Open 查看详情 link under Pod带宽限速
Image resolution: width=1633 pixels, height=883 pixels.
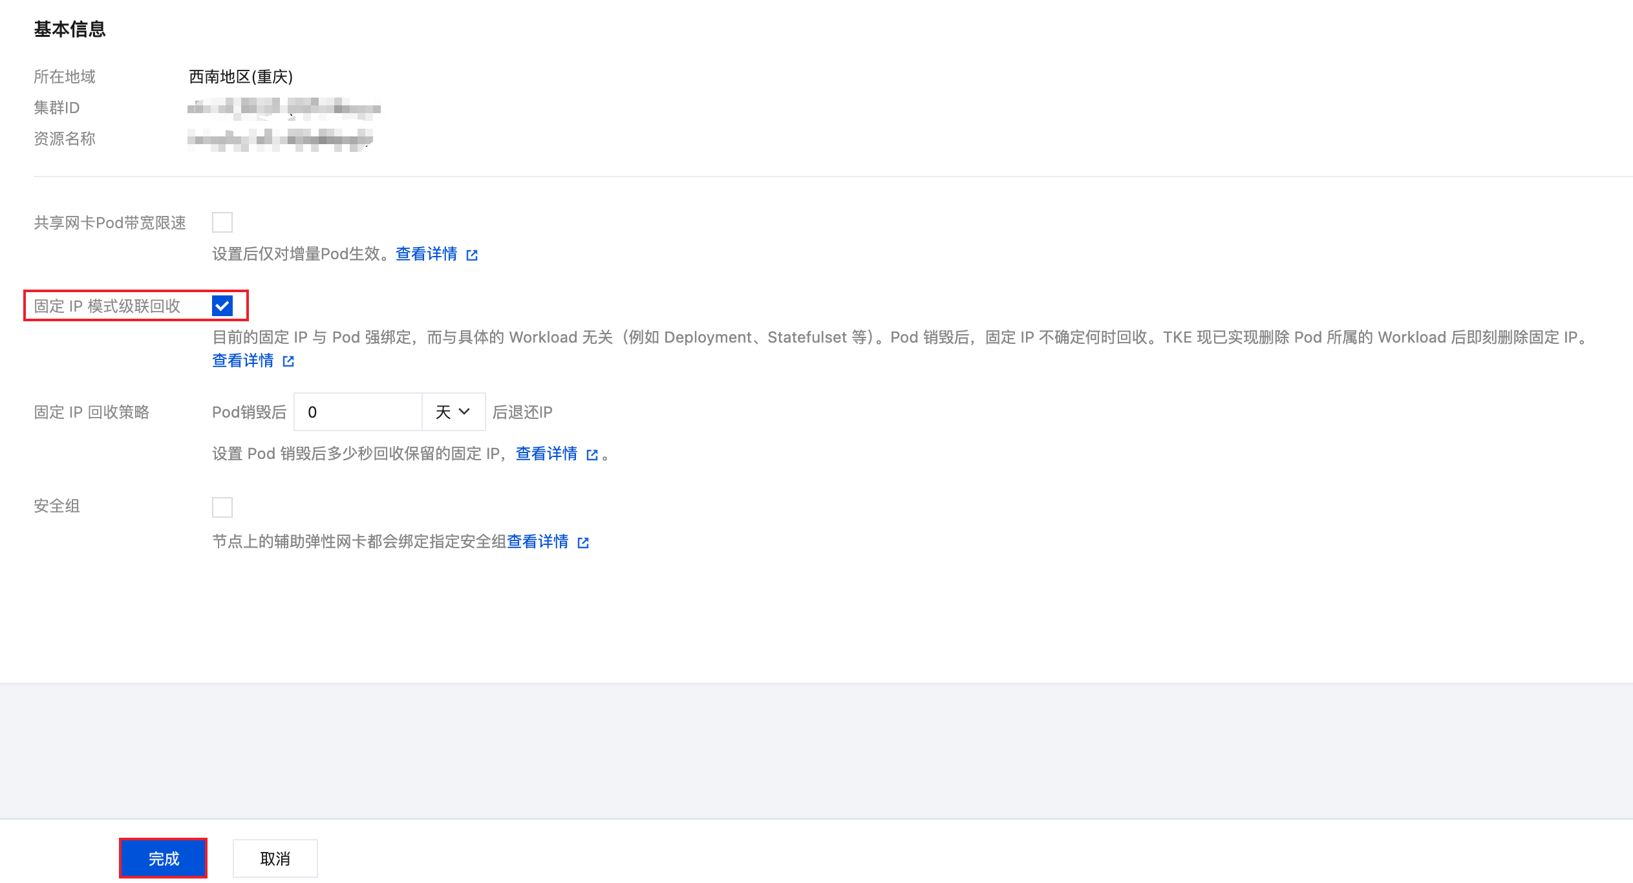point(426,254)
